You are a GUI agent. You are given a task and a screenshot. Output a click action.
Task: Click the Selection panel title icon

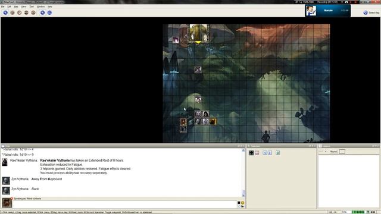click(249, 146)
